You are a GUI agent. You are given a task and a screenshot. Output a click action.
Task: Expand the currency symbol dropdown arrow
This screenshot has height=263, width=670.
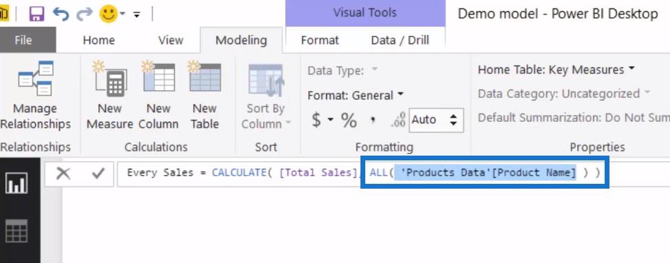[331, 120]
